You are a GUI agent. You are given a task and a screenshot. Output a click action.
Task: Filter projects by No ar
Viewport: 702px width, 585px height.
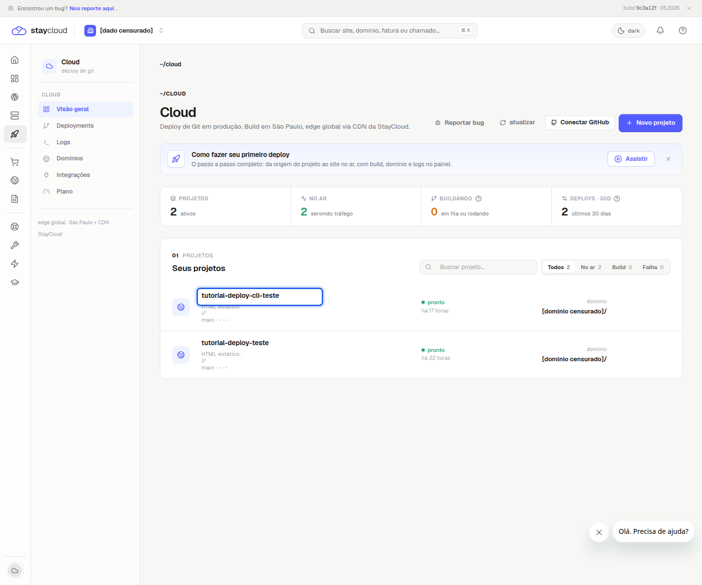591,267
